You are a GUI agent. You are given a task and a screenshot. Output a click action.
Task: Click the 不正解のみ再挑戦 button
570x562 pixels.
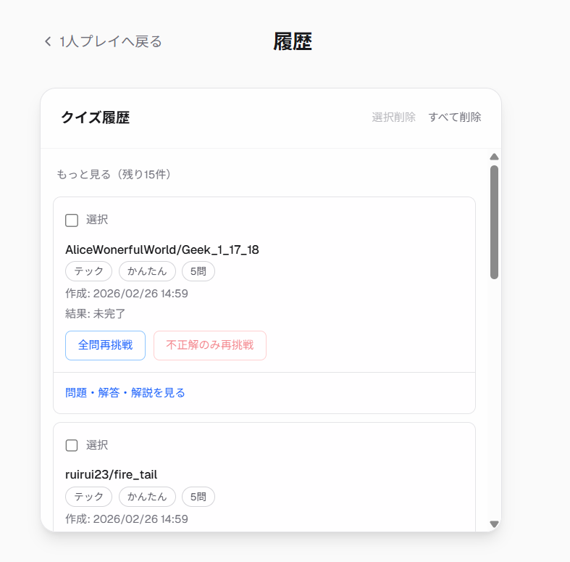pos(209,345)
